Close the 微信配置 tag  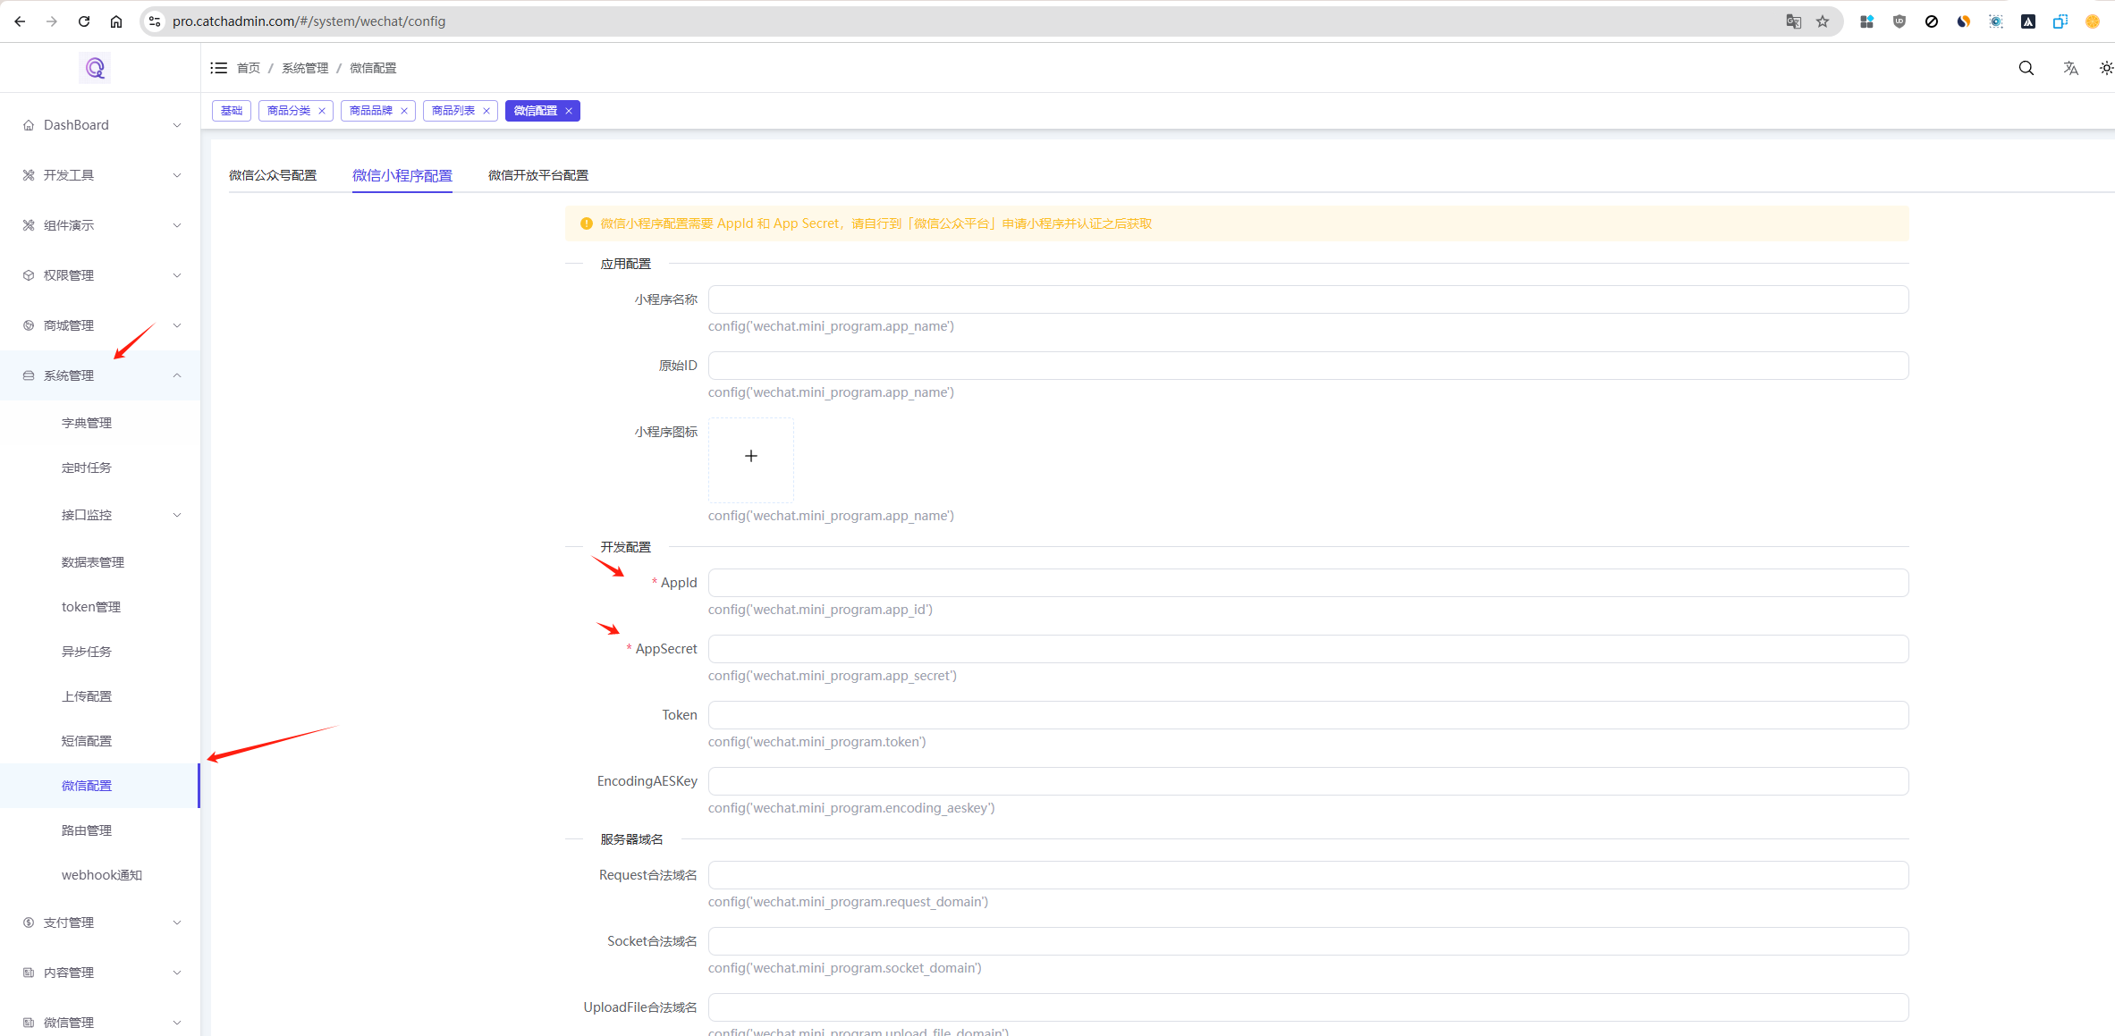(569, 111)
